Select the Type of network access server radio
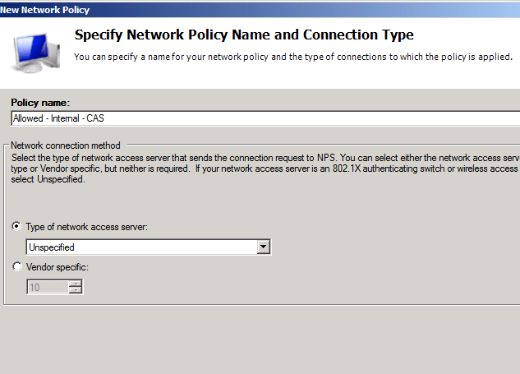 click(17, 227)
